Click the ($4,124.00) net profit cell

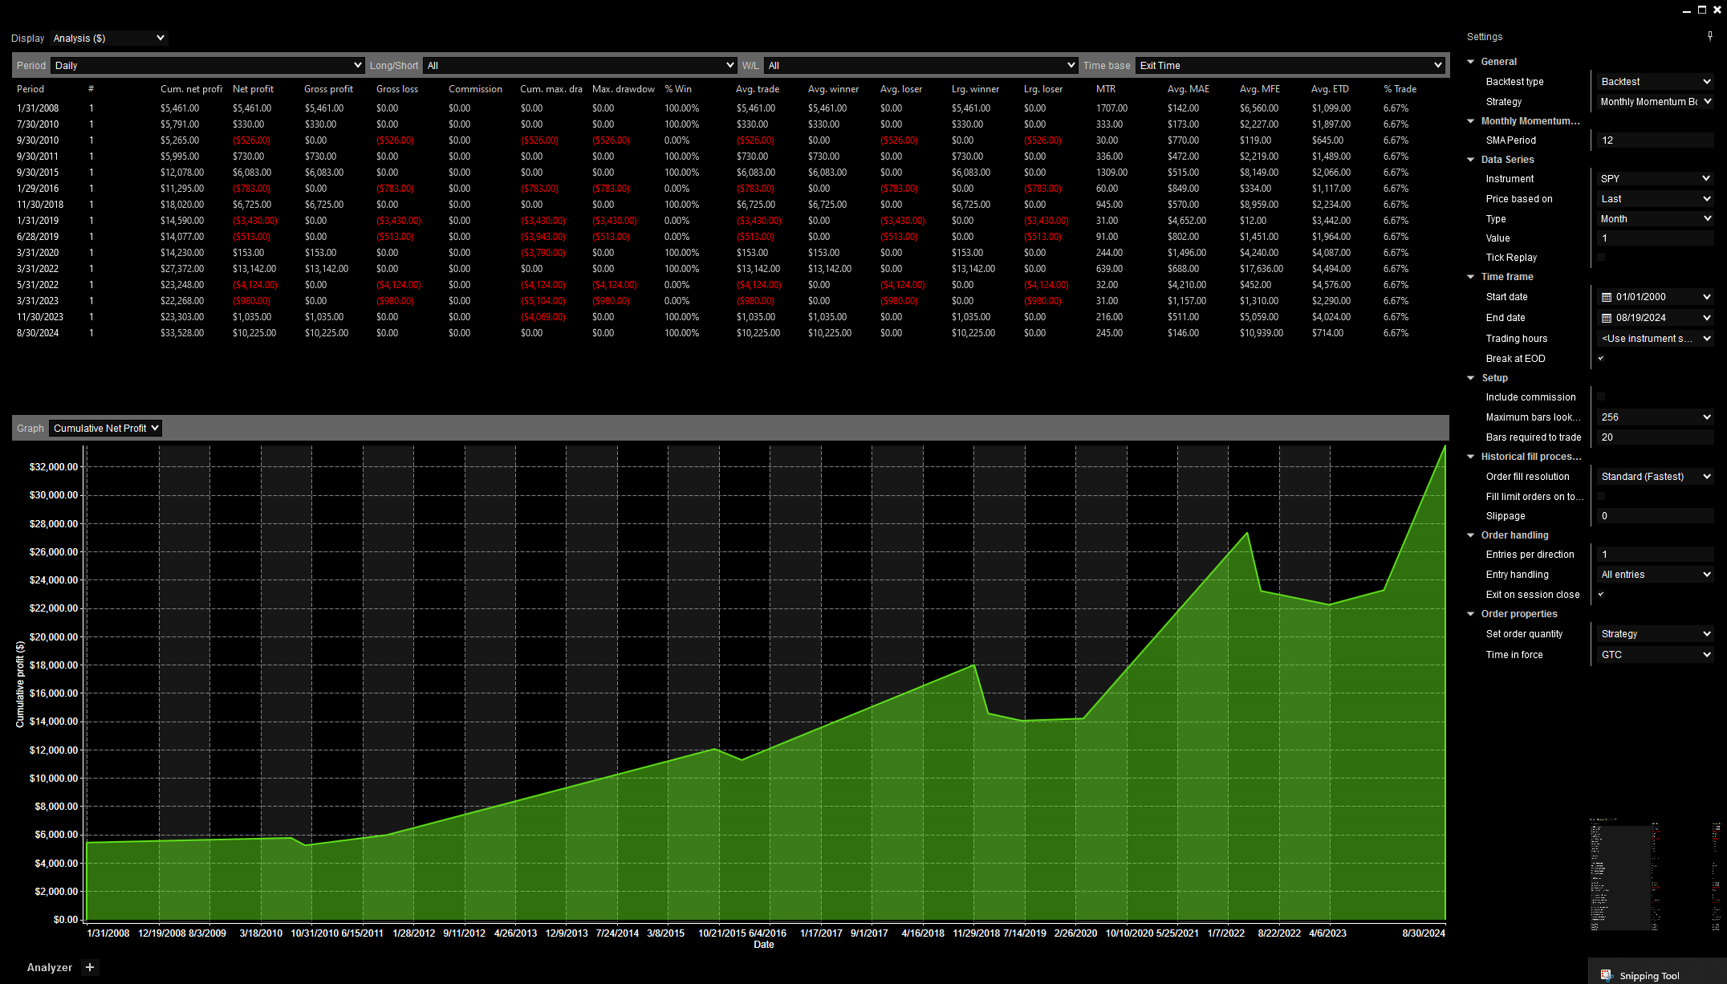tap(255, 285)
